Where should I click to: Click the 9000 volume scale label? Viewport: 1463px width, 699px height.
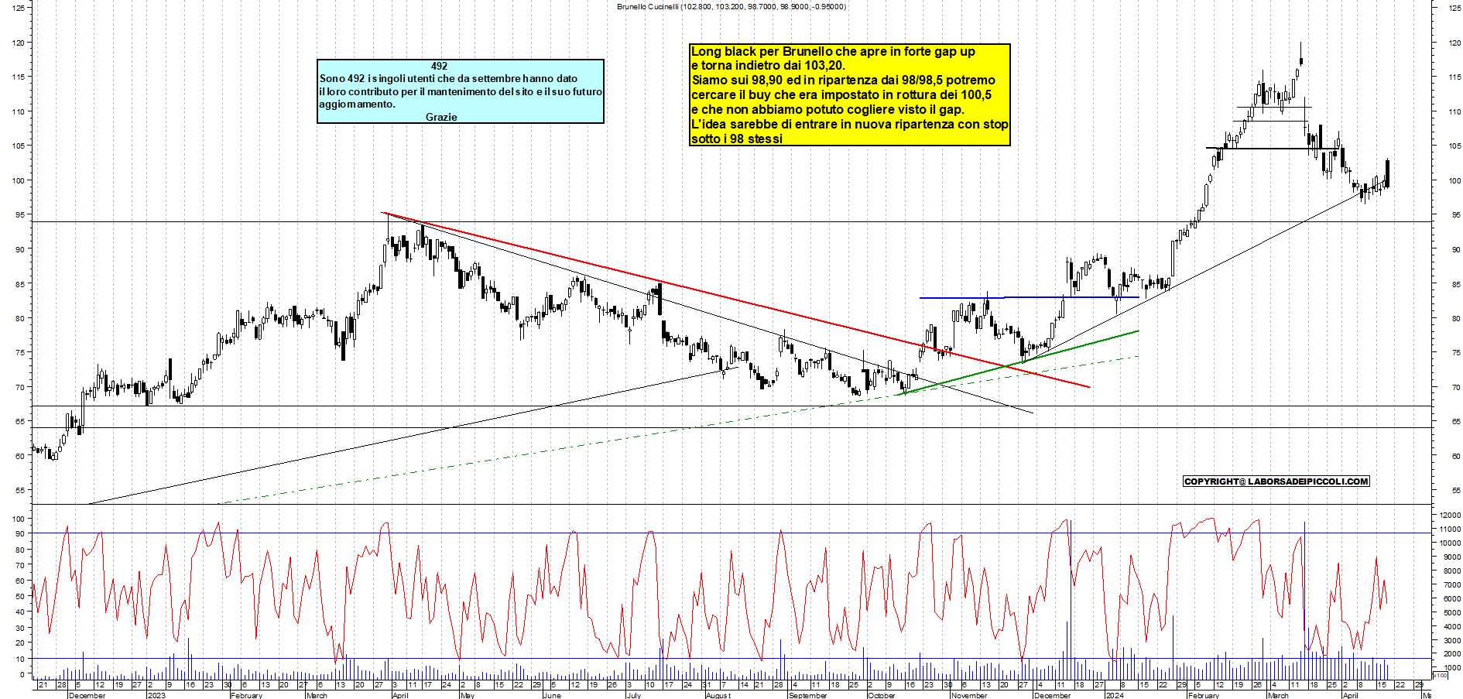[x=1451, y=557]
